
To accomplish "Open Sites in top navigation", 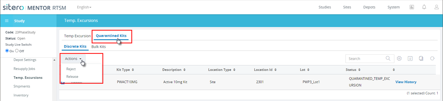I will [347, 7].
